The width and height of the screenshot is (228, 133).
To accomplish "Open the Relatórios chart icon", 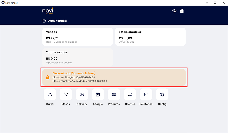I will tap(146, 94).
